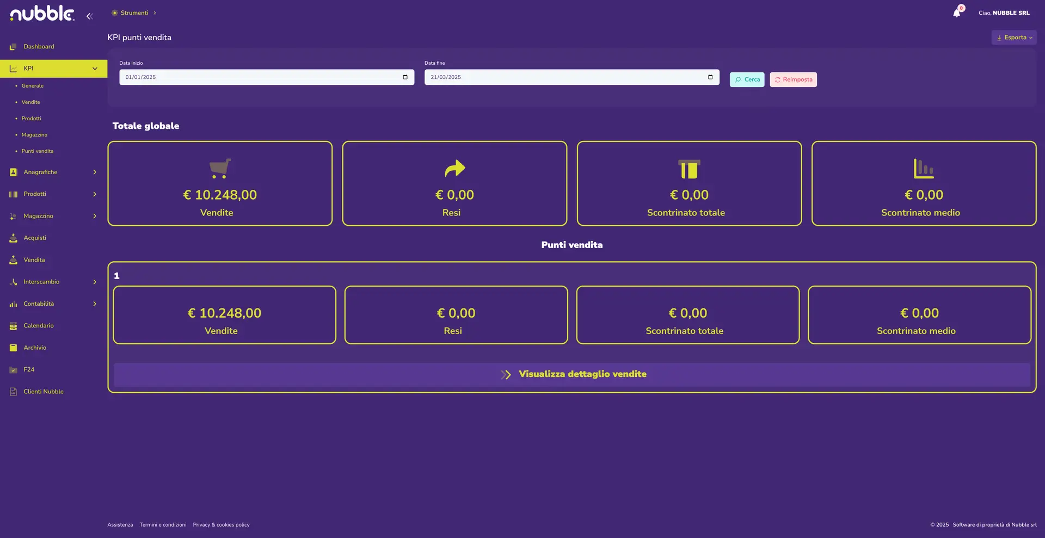Open Clienti Nubble in sidebar
The image size is (1045, 538).
[44, 392]
